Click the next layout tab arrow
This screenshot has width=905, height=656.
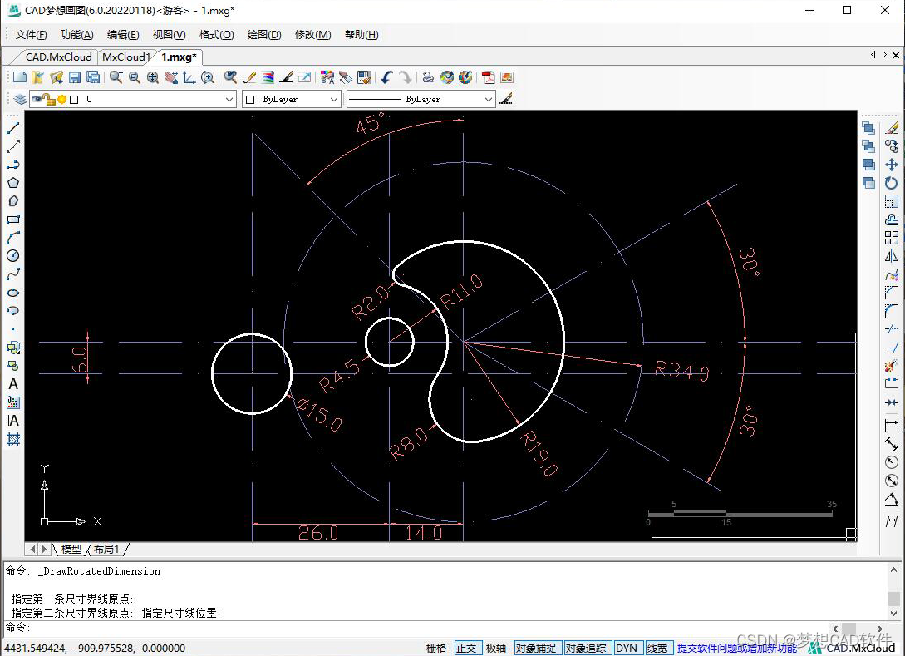tap(44, 550)
